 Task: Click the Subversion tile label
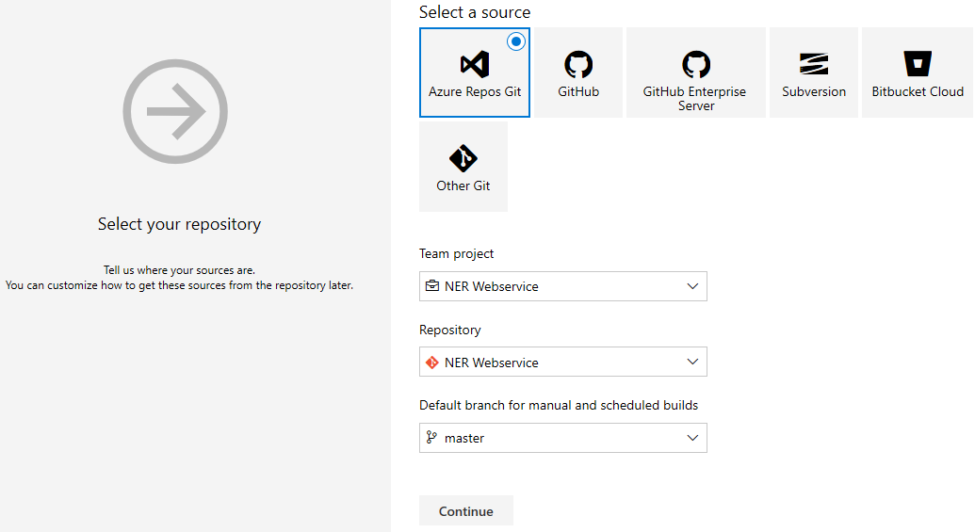tap(814, 92)
